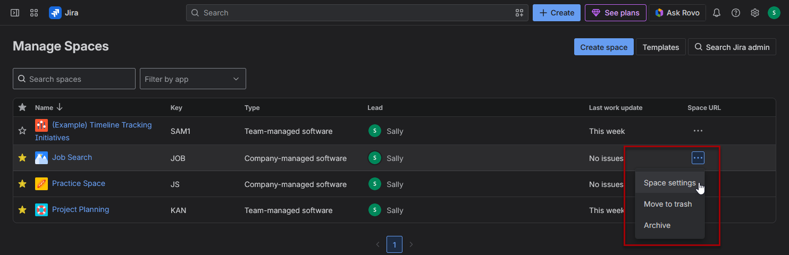The height and width of the screenshot is (255, 789).
Task: Sort by the Name column arrow
Action: 60,107
